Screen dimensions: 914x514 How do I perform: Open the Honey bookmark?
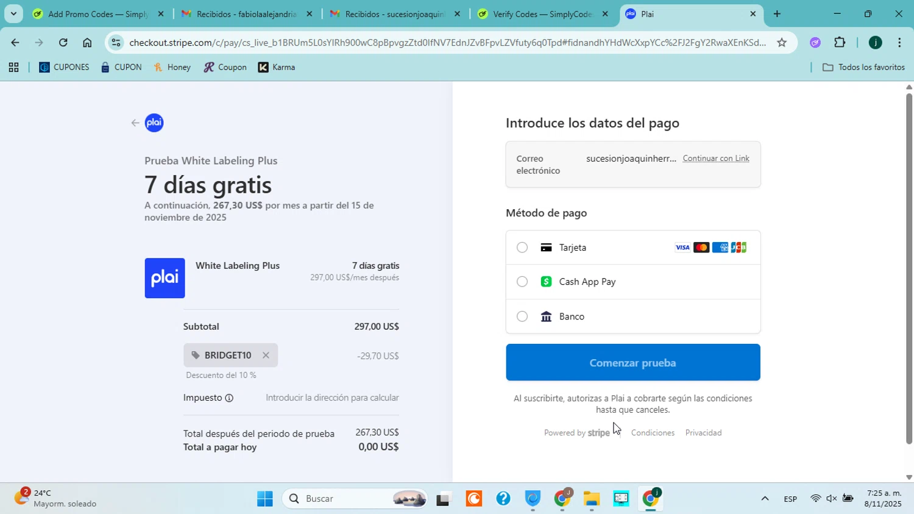[172, 68]
